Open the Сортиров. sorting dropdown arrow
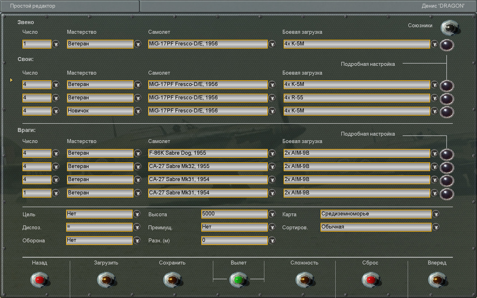The height and width of the screenshot is (298, 477). point(436,227)
